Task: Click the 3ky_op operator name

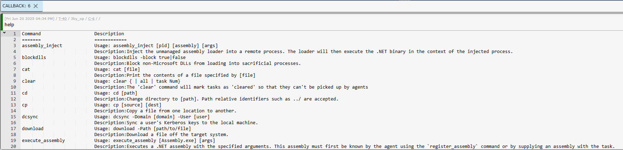Action: [x=77, y=19]
